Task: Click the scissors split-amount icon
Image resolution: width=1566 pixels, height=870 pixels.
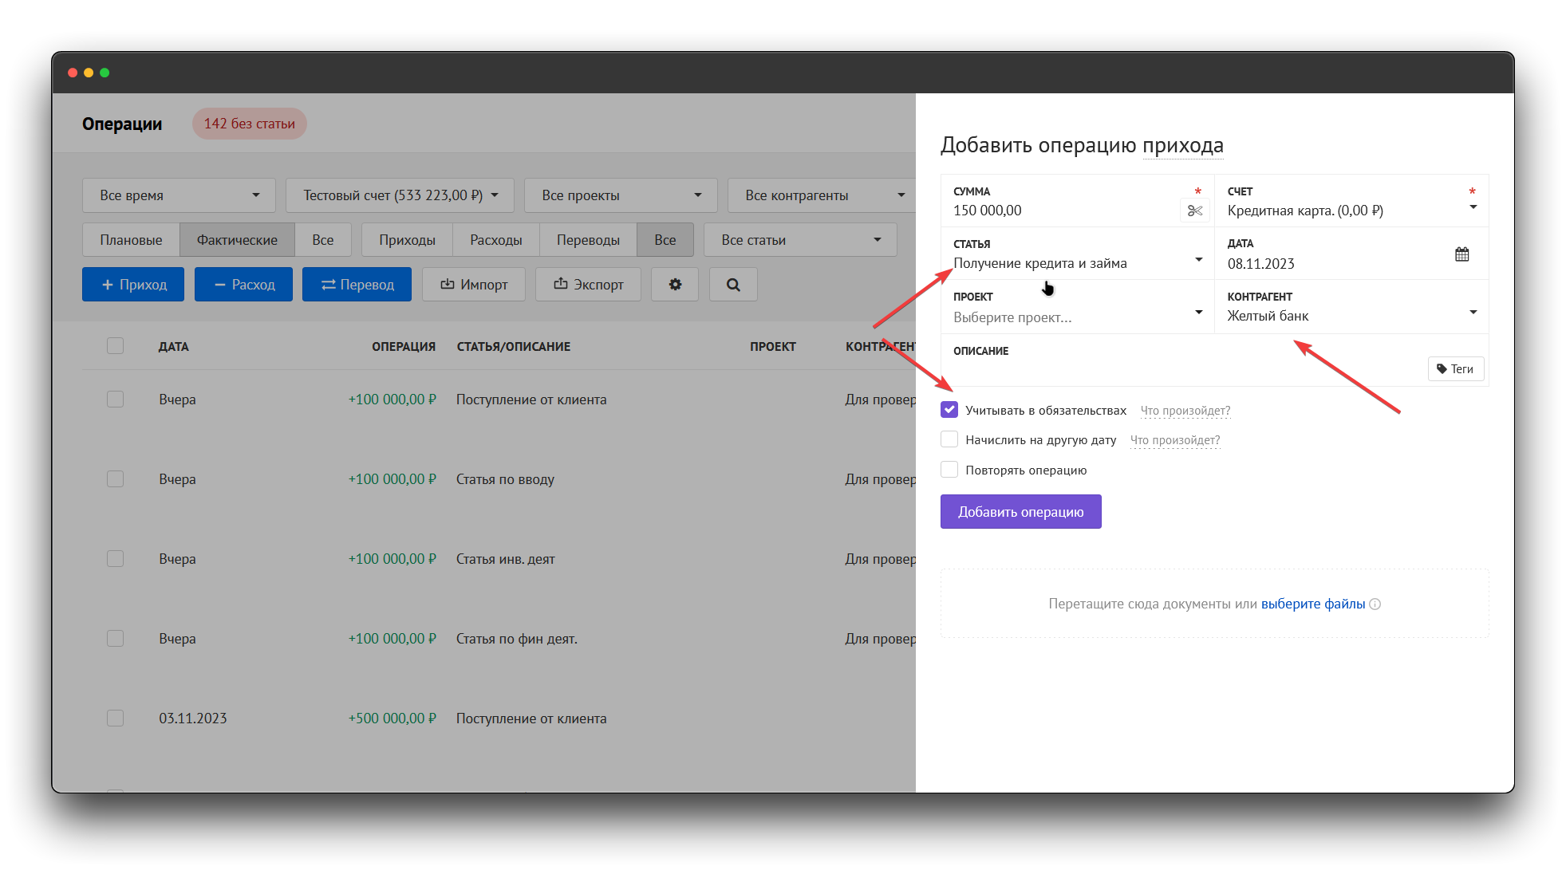Action: pyautogui.click(x=1194, y=211)
